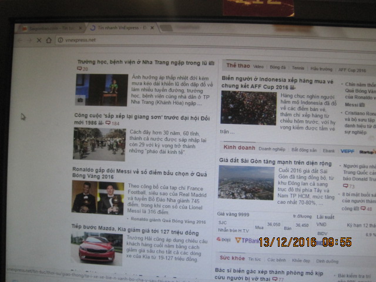The height and width of the screenshot is (282, 376).
Task: Open the Sức khỏe section heading
Action: 232,258
